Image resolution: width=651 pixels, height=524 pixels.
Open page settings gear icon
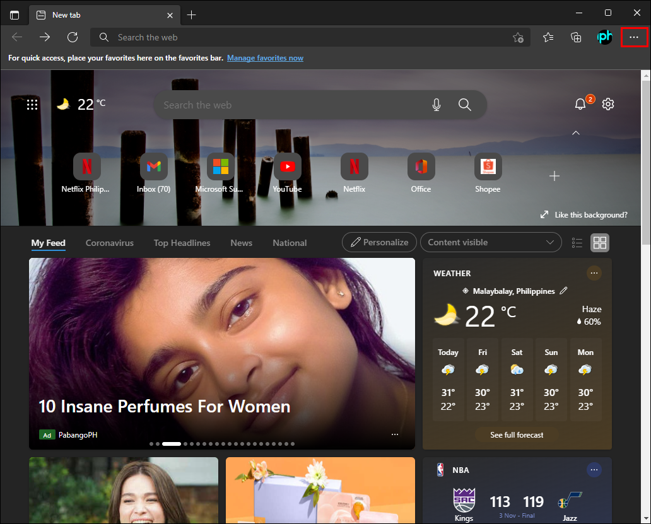pos(608,104)
